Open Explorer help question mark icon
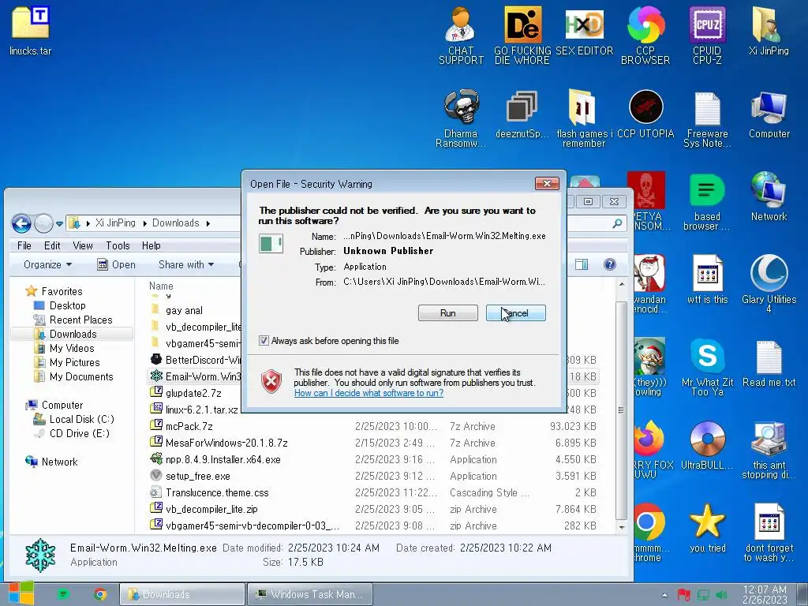 [610, 264]
